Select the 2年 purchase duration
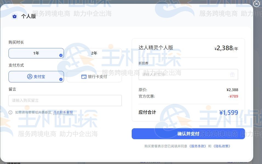The width and height of the screenshot is (262, 164). (x=94, y=53)
